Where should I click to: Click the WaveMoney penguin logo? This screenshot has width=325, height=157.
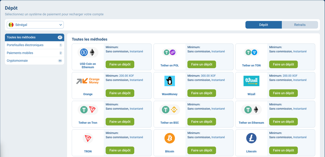pyautogui.click(x=169, y=81)
